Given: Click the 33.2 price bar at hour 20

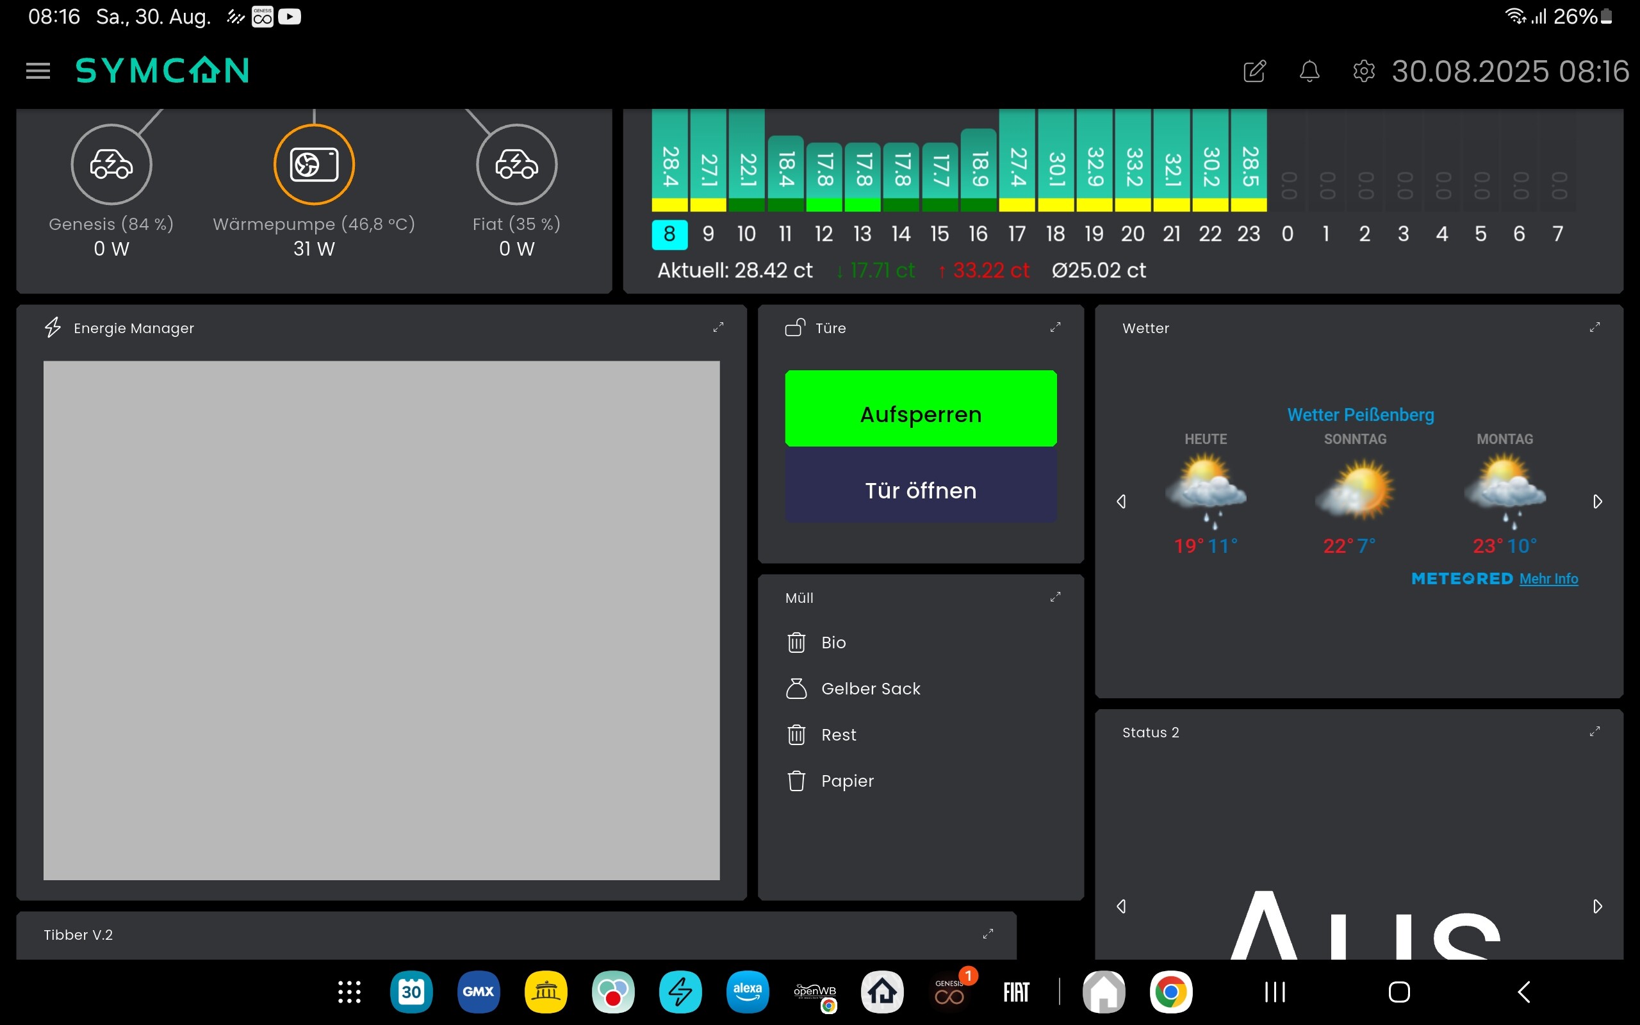Looking at the screenshot, I should [x=1134, y=163].
